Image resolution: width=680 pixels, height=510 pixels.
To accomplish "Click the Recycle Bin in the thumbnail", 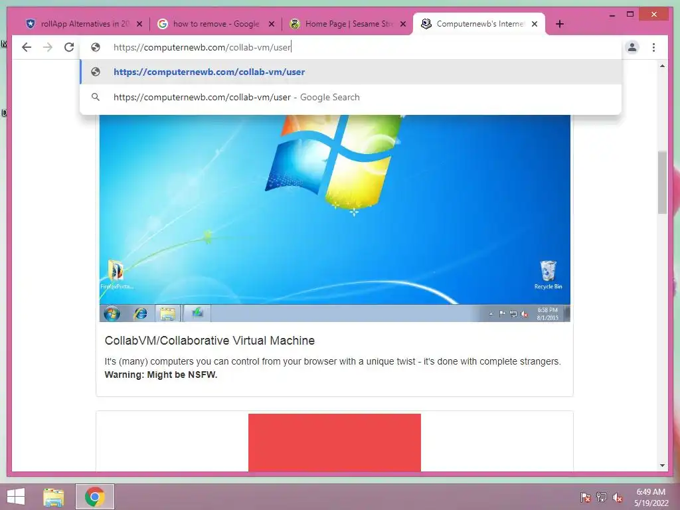I will click(548, 275).
